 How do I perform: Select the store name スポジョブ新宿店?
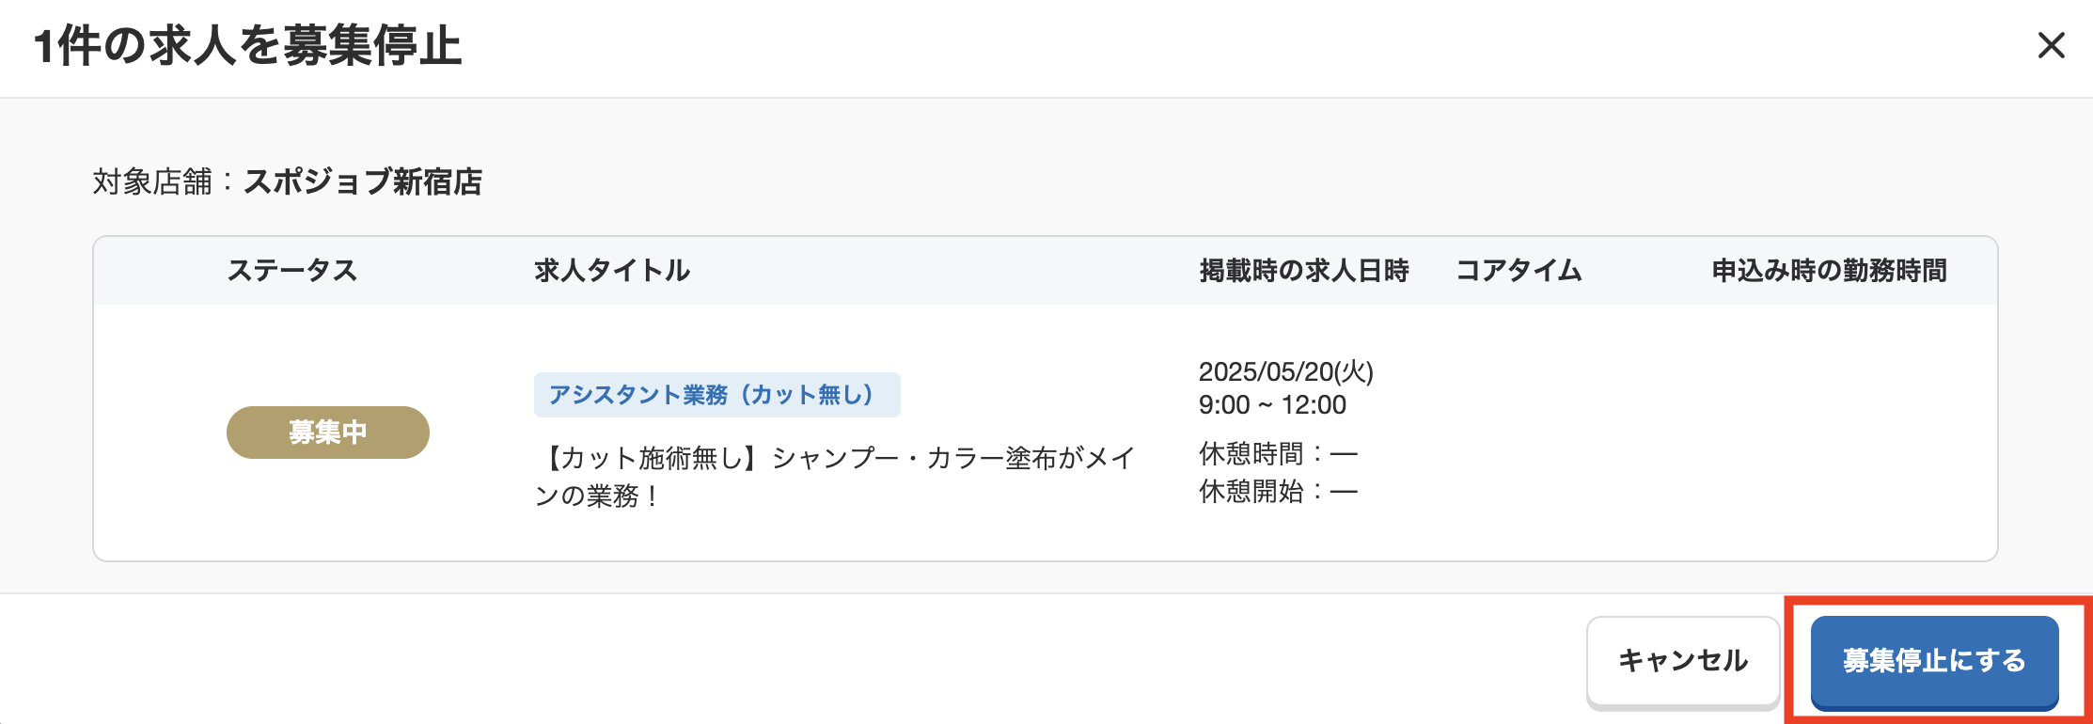click(365, 182)
